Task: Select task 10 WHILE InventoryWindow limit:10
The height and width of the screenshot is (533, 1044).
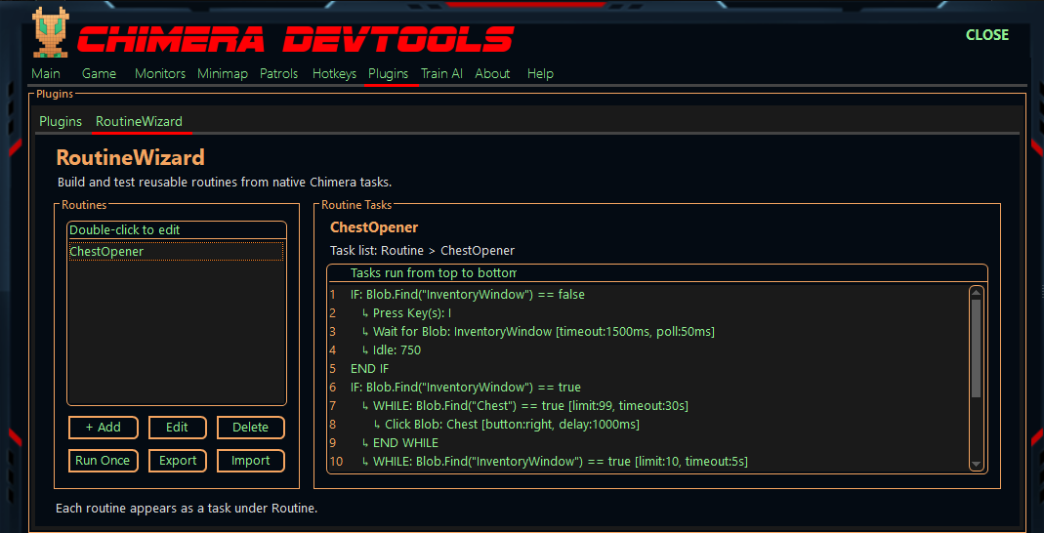Action: coord(648,461)
